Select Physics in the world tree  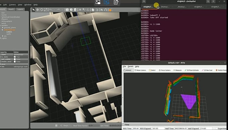4,19
